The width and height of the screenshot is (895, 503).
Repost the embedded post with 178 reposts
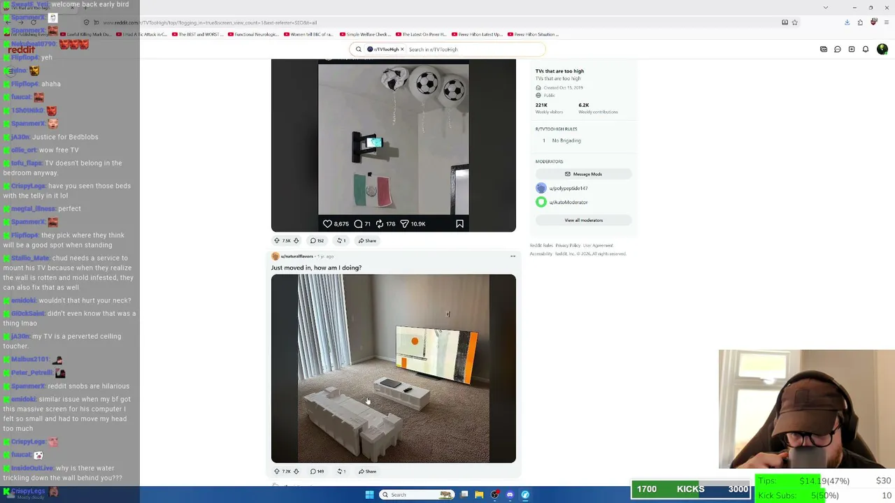coord(380,224)
